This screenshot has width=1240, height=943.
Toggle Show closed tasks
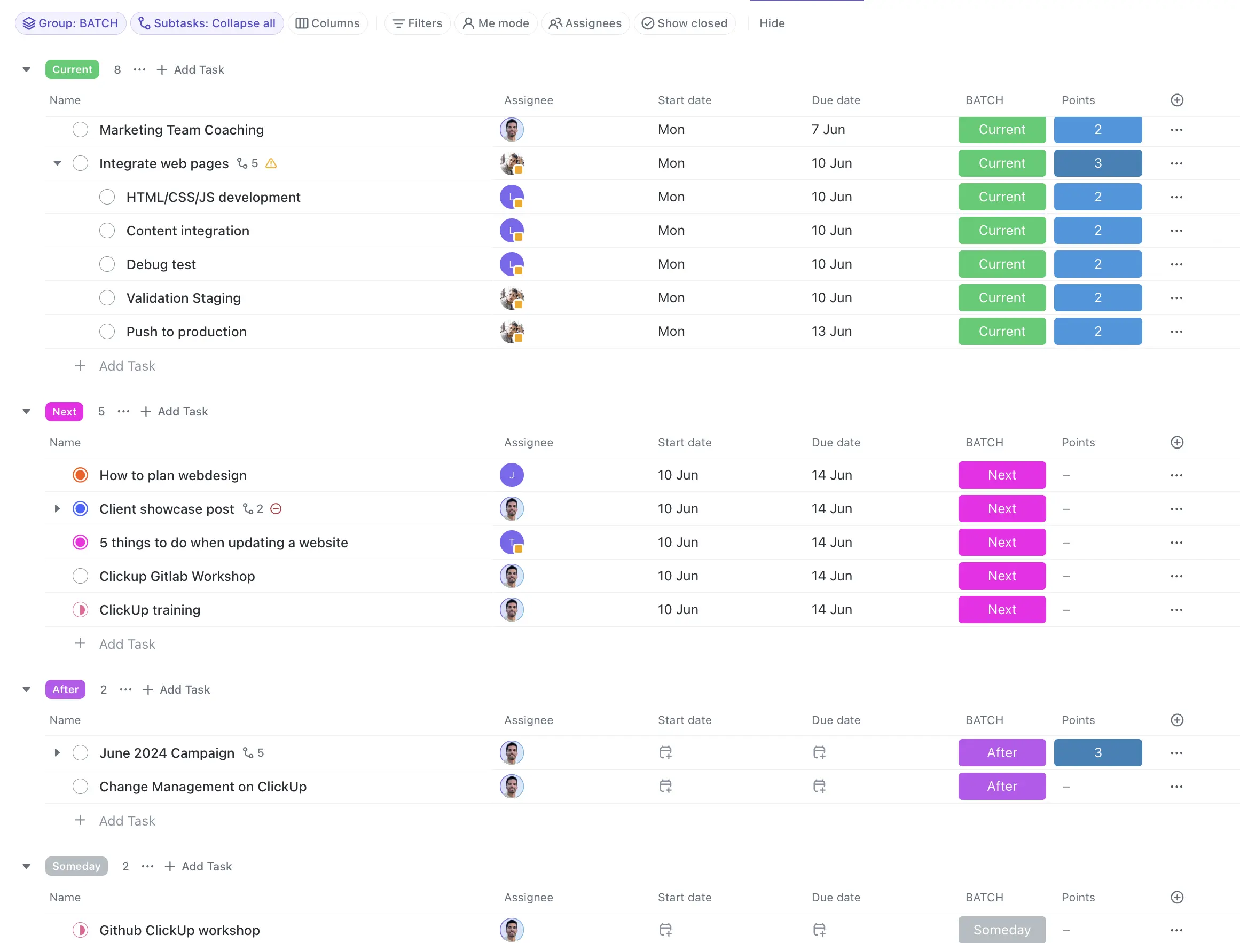coord(684,23)
